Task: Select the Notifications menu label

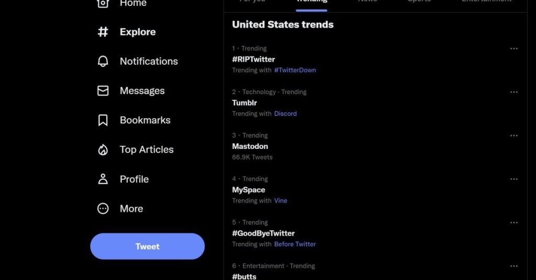Action: click(149, 62)
